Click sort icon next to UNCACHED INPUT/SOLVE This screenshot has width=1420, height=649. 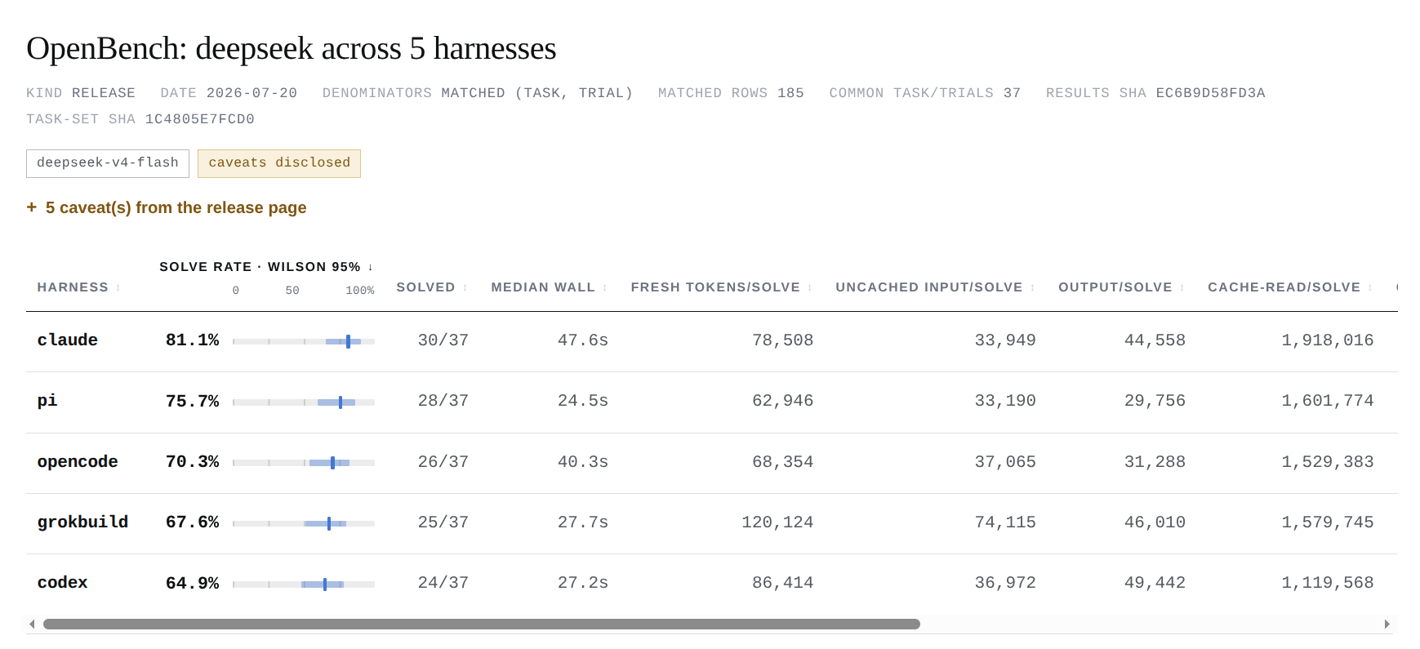tap(1033, 288)
